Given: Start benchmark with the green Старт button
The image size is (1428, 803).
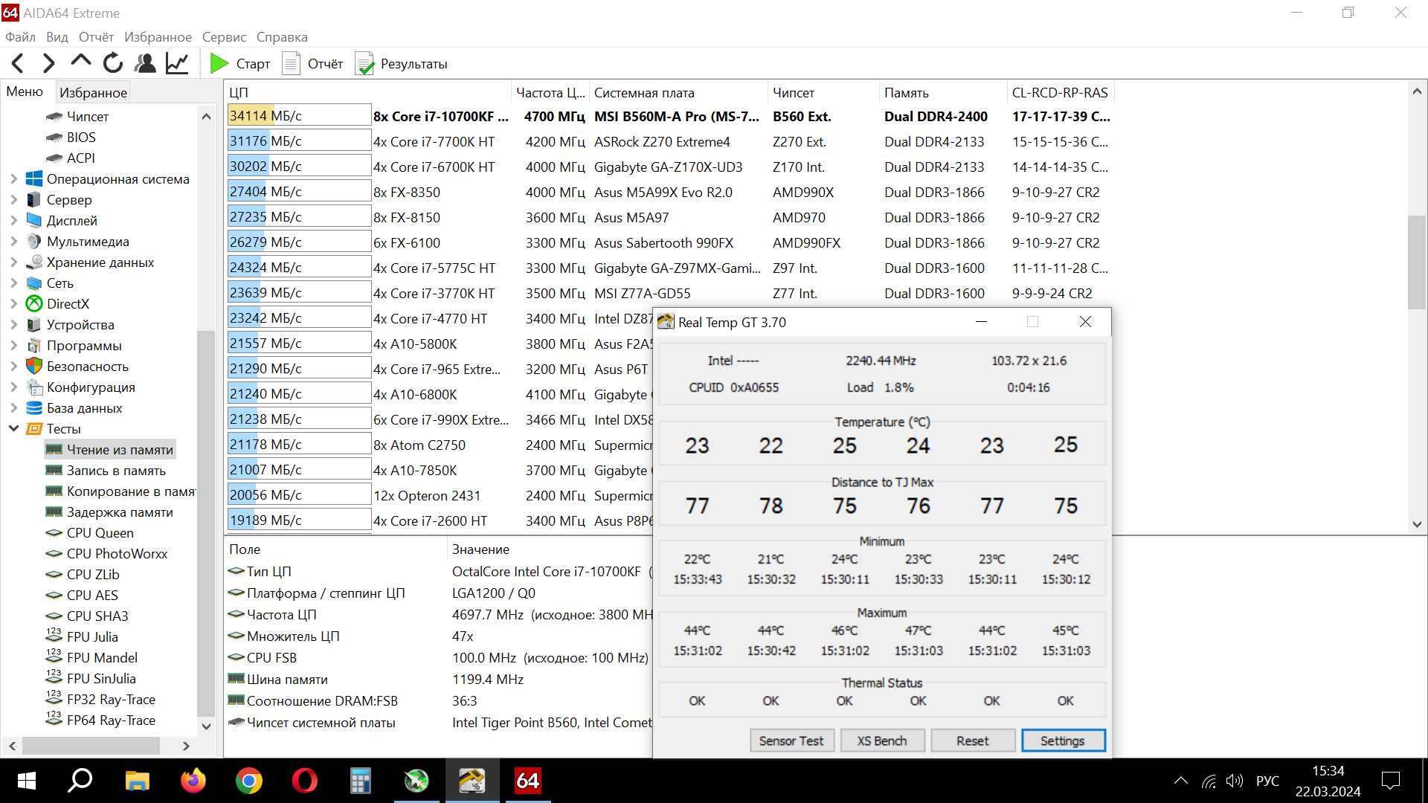Looking at the screenshot, I should [x=239, y=64].
